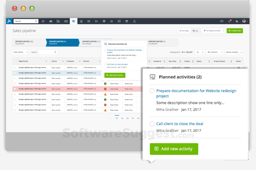This screenshot has width=256, height=170.
Task: Click the edit action icon in the first table row
Action: [238, 68]
